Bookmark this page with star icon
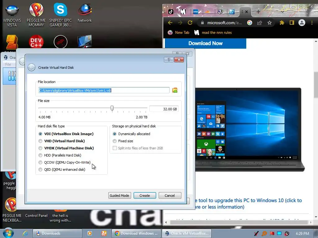The width and height of the screenshot is (318, 238). click(269, 23)
